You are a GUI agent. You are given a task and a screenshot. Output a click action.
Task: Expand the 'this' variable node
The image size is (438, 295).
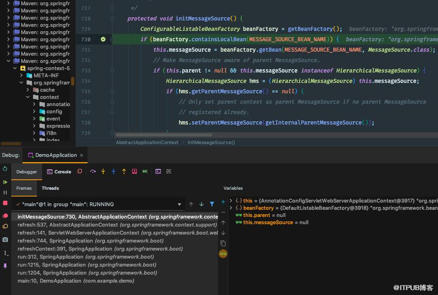tap(231, 201)
